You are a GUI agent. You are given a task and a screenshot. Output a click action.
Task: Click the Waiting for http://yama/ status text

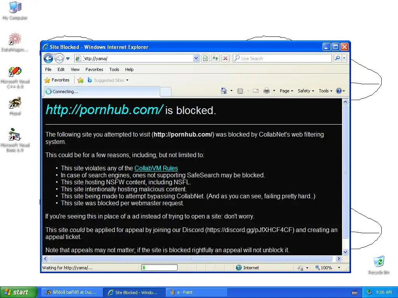pos(67,268)
